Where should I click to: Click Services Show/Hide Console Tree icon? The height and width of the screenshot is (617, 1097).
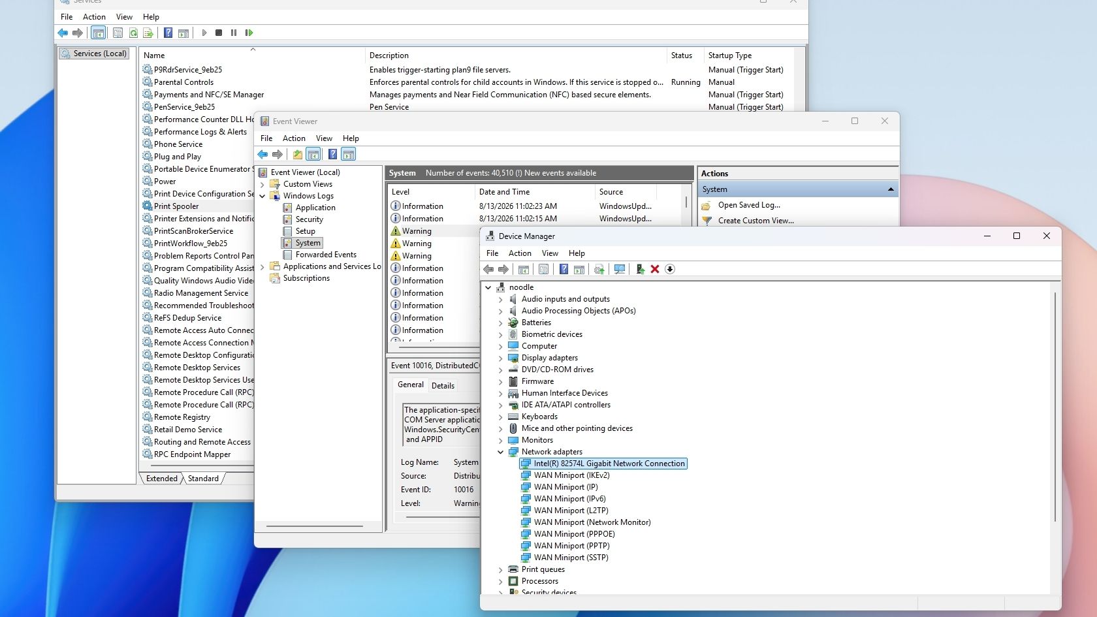click(x=98, y=33)
